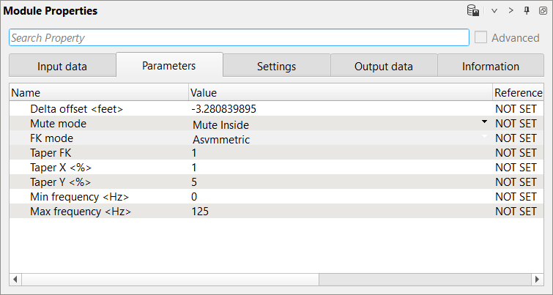Click the down chevron in panel header
Screen dimensions: 553x295
click(x=494, y=11)
